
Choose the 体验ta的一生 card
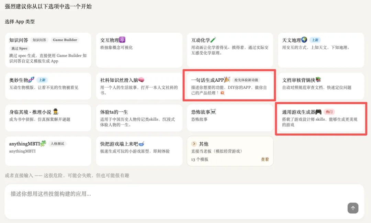pos(139,118)
